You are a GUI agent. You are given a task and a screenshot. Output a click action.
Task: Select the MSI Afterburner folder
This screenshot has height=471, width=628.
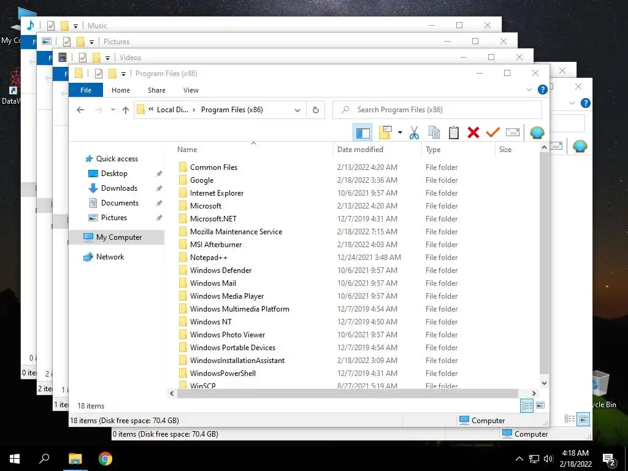(216, 245)
